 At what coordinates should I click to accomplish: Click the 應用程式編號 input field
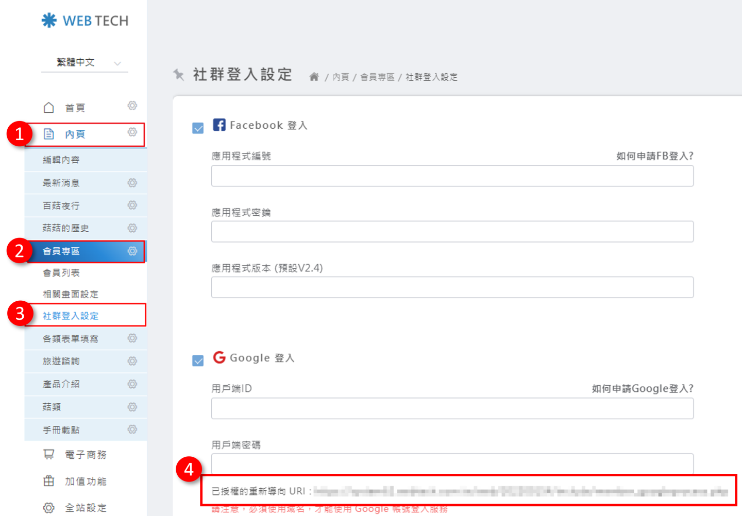click(x=452, y=176)
